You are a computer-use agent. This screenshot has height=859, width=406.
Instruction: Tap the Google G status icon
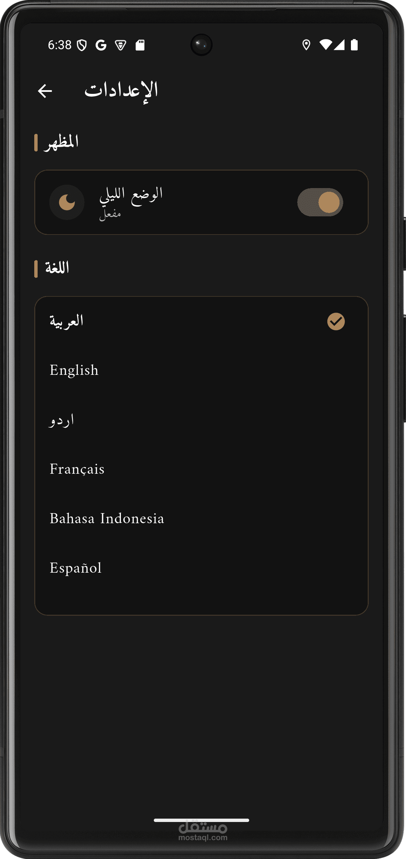click(x=101, y=45)
